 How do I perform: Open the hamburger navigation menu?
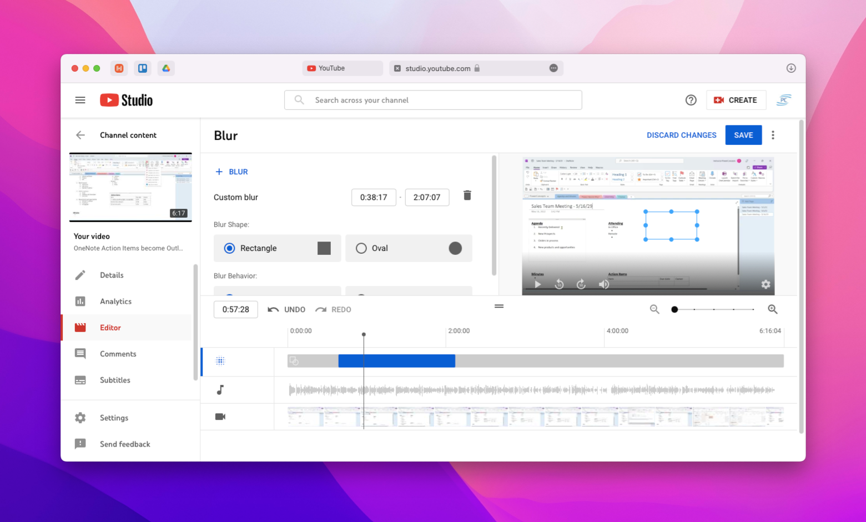80,100
